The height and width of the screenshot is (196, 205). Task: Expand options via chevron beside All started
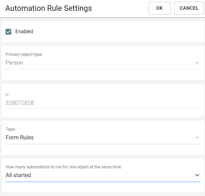point(197,175)
